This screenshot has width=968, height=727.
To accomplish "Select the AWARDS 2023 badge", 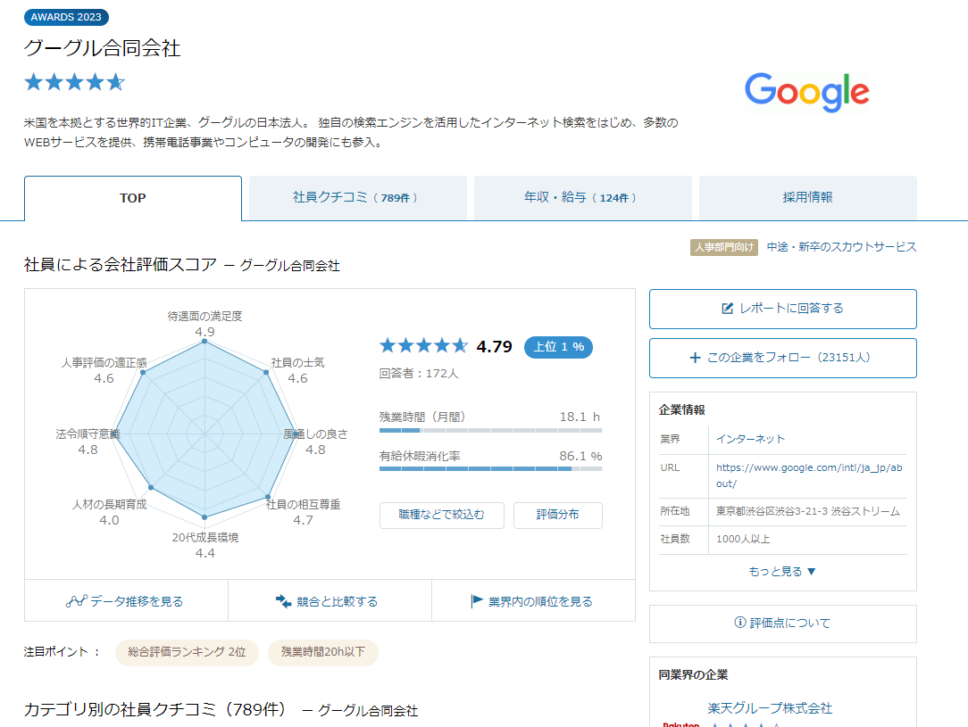I will pos(66,17).
